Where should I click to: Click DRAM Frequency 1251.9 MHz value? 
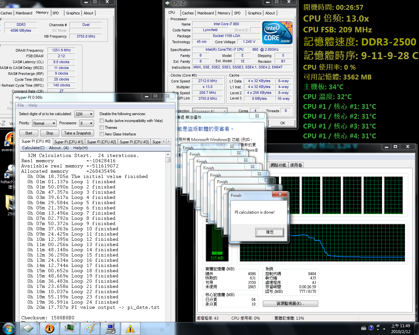(61, 50)
